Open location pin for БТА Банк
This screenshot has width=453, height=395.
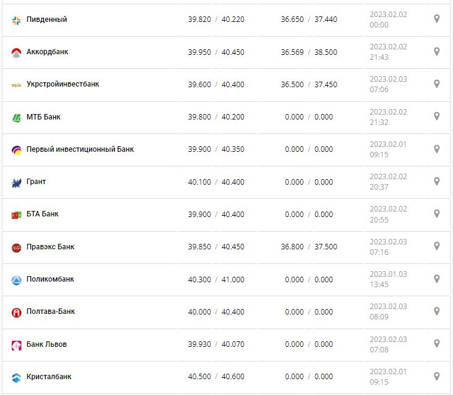pos(437,213)
